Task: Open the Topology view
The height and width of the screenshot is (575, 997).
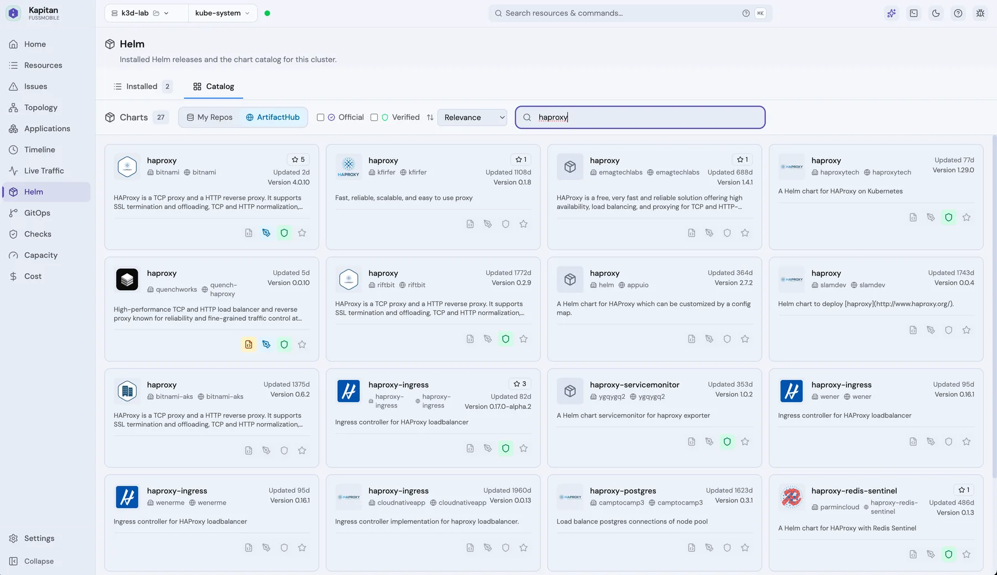Action: click(47, 107)
